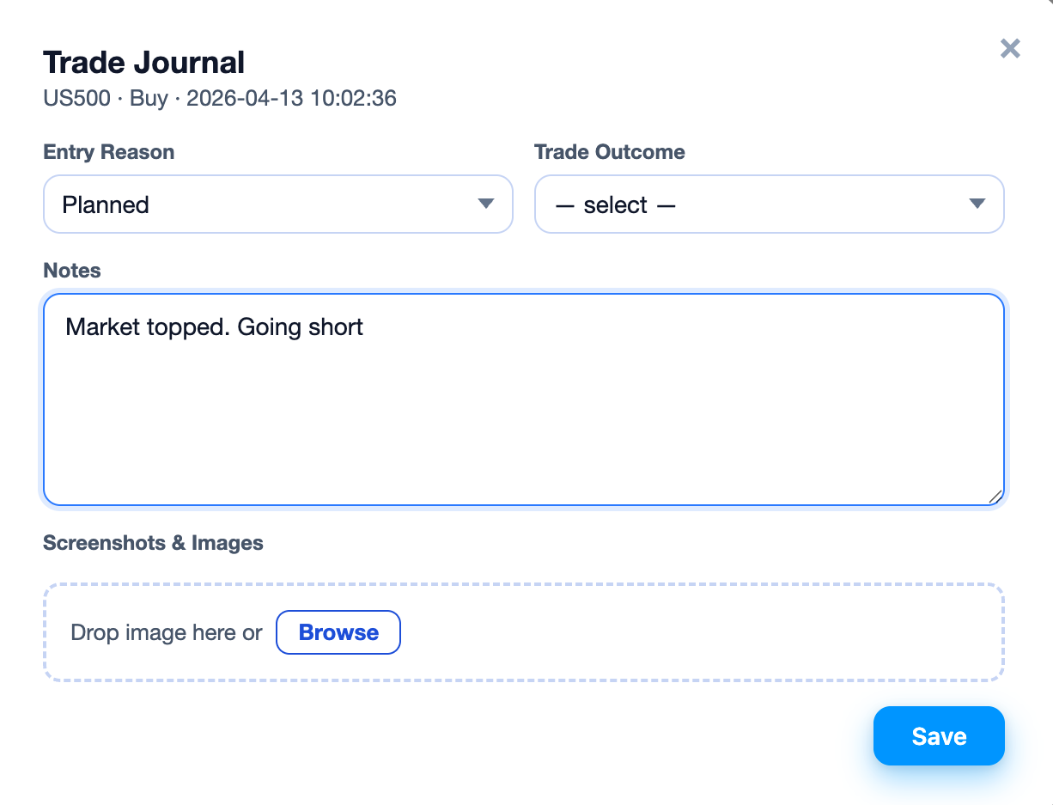Click the Trade Outcome dropdown arrow

pyautogui.click(x=977, y=204)
